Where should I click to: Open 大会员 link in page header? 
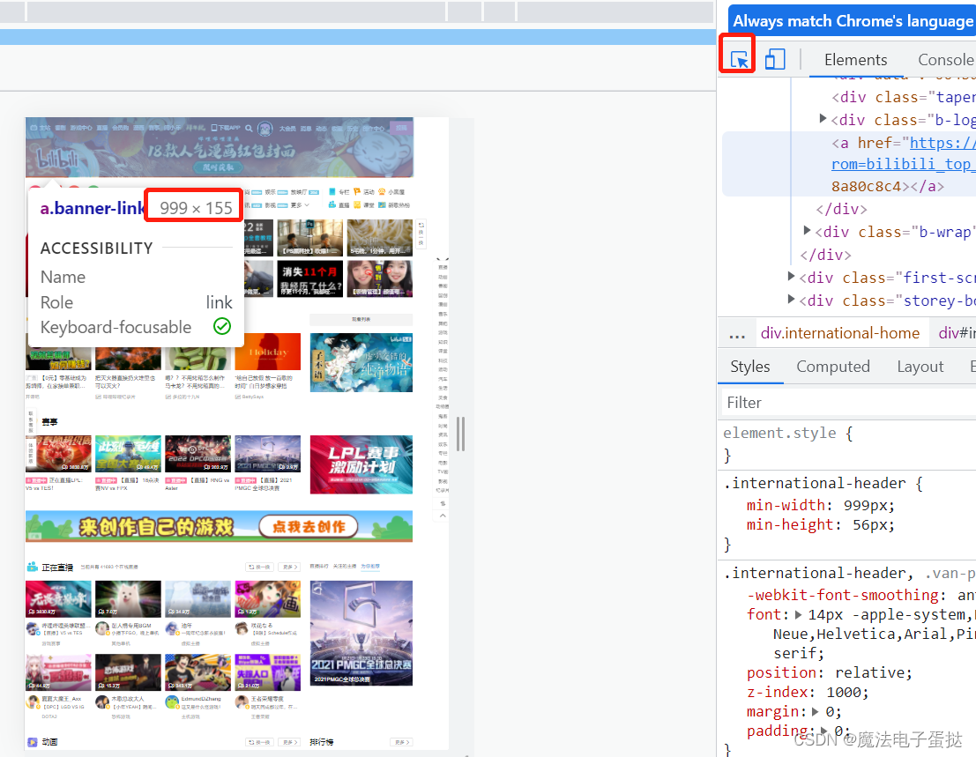[x=287, y=128]
